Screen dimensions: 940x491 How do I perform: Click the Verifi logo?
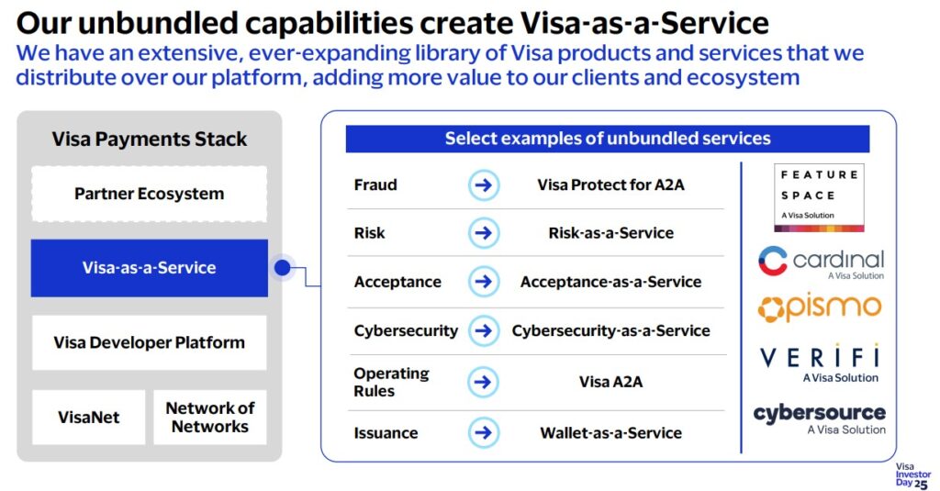click(x=820, y=364)
